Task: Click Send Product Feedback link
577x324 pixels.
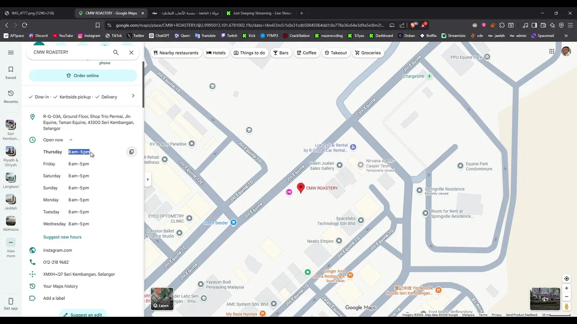Action: tap(522, 315)
